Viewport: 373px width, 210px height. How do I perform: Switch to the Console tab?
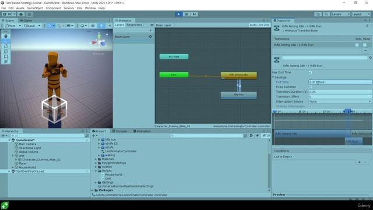(119, 131)
